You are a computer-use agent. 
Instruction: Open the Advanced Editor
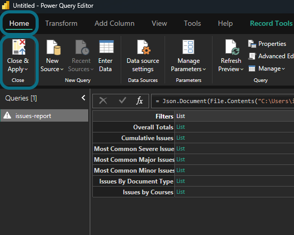coord(271,56)
